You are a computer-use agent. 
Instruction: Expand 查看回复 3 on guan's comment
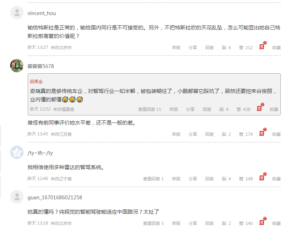point(153,223)
